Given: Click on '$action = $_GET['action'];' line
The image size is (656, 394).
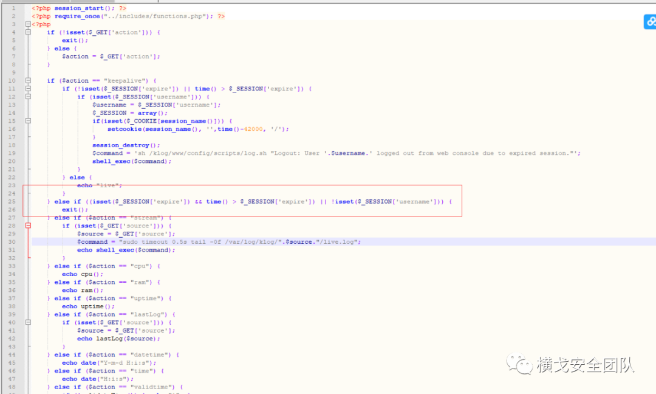Looking at the screenshot, I should point(111,57).
